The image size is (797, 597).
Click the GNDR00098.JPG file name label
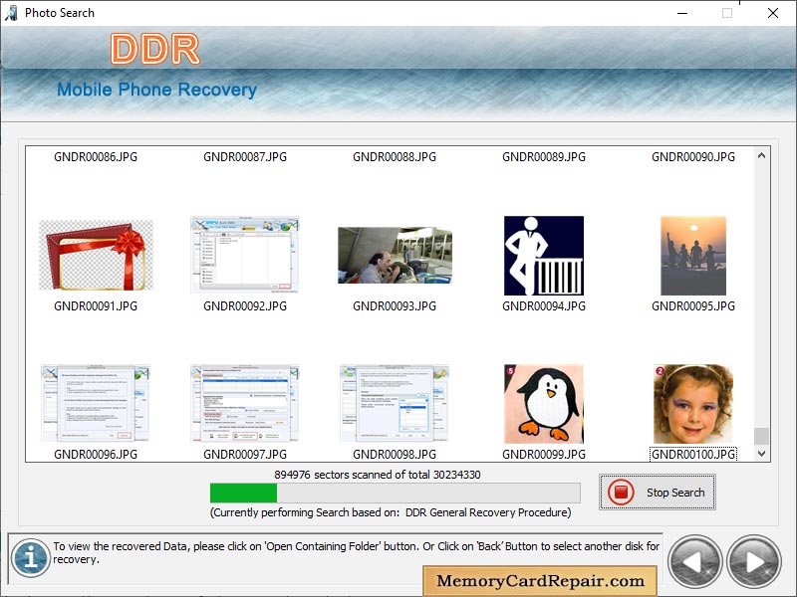coord(395,455)
